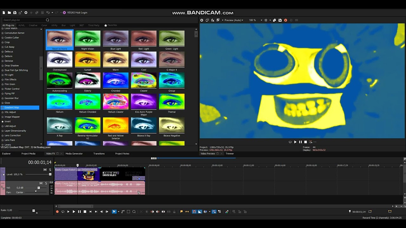
Task: Save snapshot of preview to file
Action: click(280, 20)
